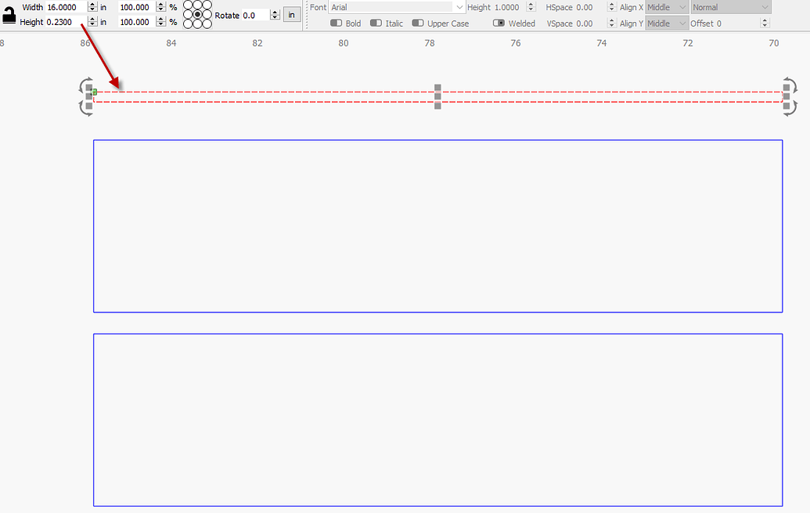The image size is (810, 513).
Task: Select the center anchor point radio button
Action: 197,15
